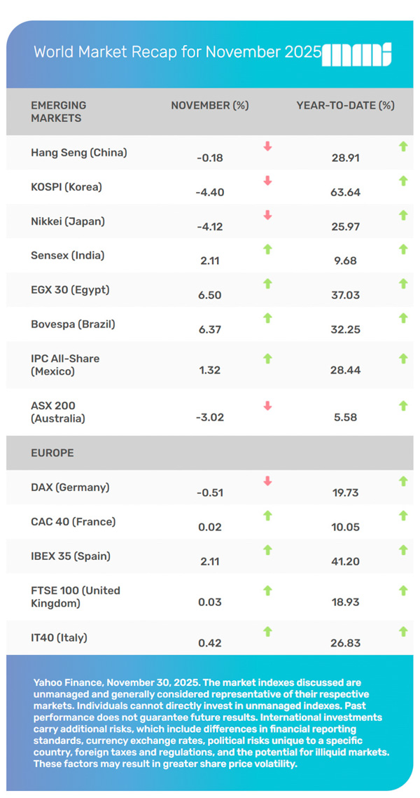Click red down arrow for ASX 200 November
This screenshot has width=420, height=798.
point(267,406)
